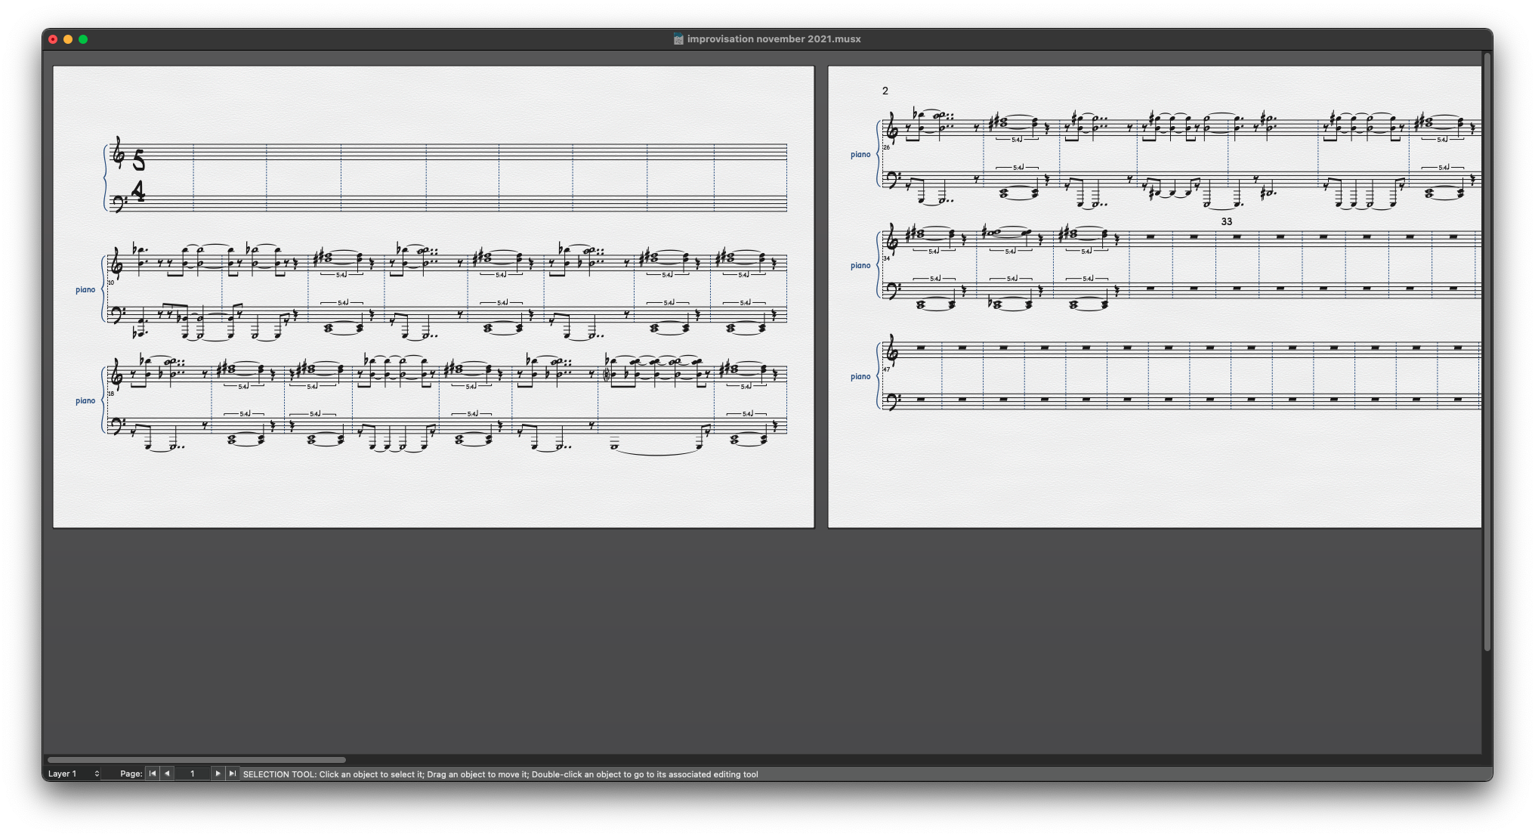1535x837 pixels.
Task: Select the piano staff label at measure 10
Action: pos(85,290)
